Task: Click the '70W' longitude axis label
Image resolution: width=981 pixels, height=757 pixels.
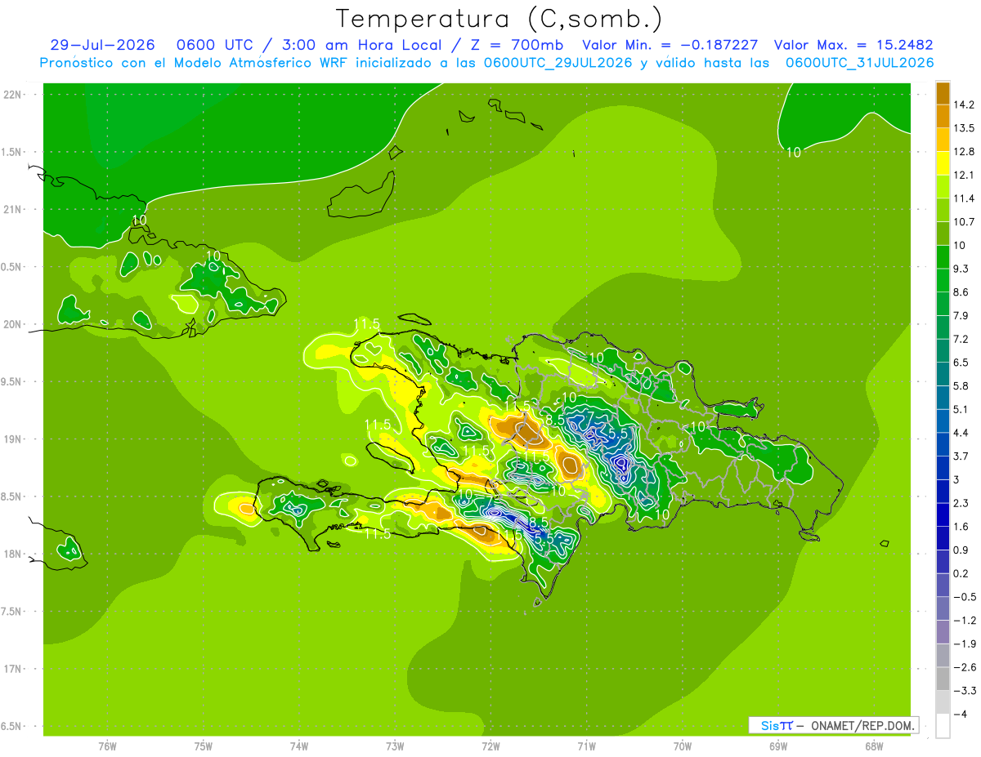Action: coord(682,746)
